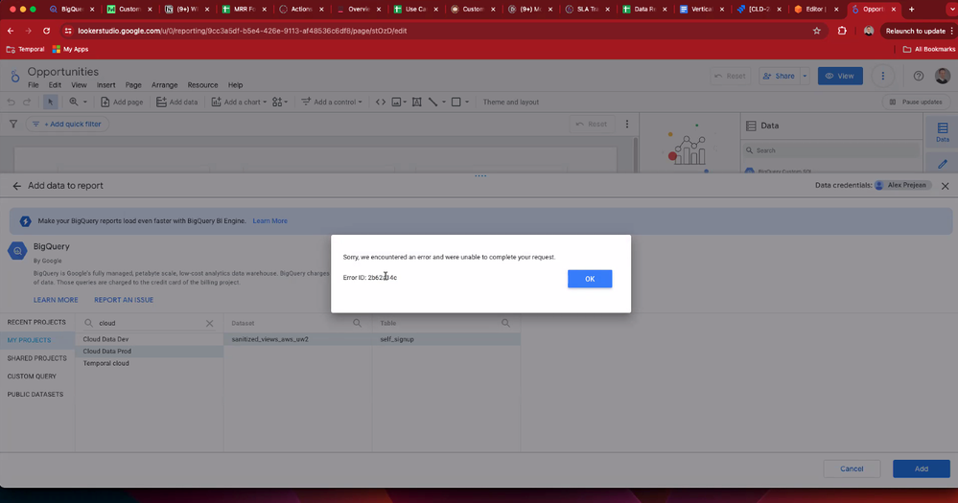Open the Share options dropdown arrow

[x=805, y=76]
